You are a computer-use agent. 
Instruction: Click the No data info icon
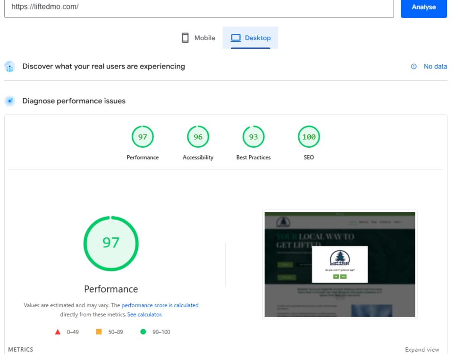pos(414,67)
